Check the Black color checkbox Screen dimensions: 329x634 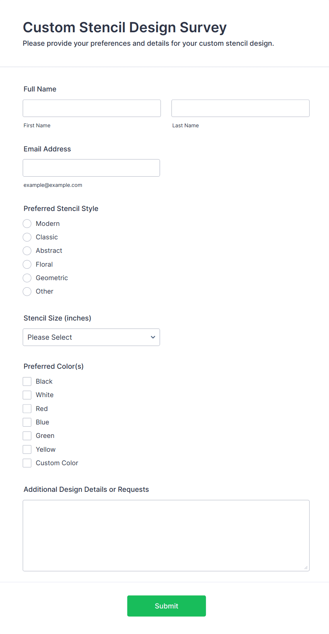tap(27, 382)
